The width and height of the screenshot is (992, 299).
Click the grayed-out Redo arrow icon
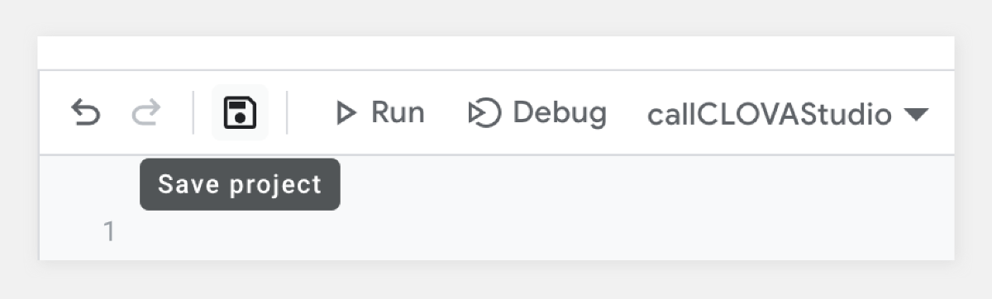[x=145, y=112]
